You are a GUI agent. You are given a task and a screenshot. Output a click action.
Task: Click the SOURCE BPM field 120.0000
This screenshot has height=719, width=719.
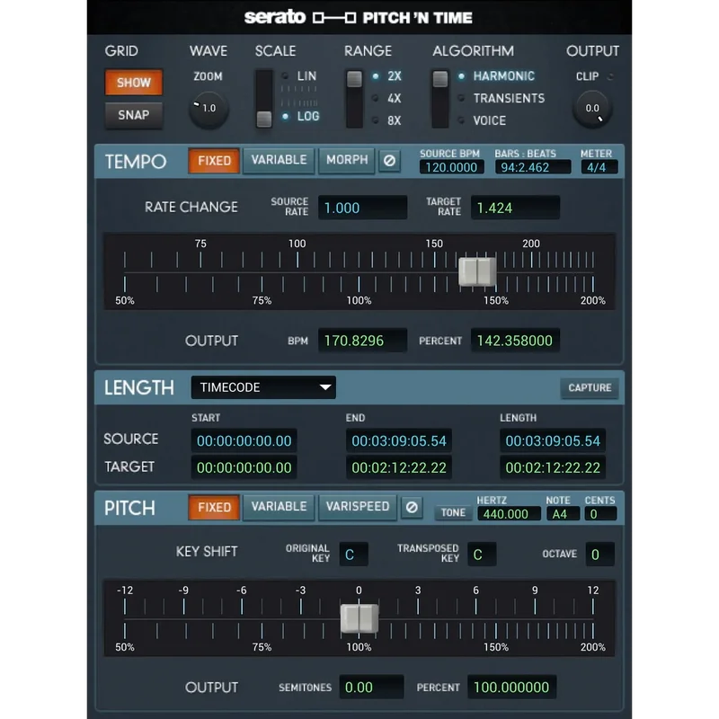tap(452, 167)
